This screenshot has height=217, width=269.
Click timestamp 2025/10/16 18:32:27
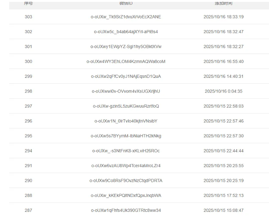coord(223,47)
